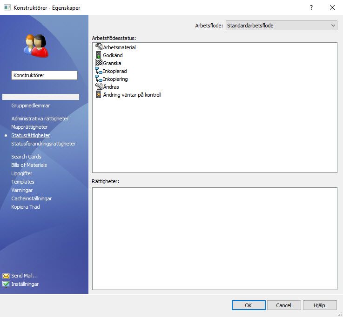Click the green traffic light icon beside Godkänd
The width and height of the screenshot is (343, 317).
[x=99, y=55]
